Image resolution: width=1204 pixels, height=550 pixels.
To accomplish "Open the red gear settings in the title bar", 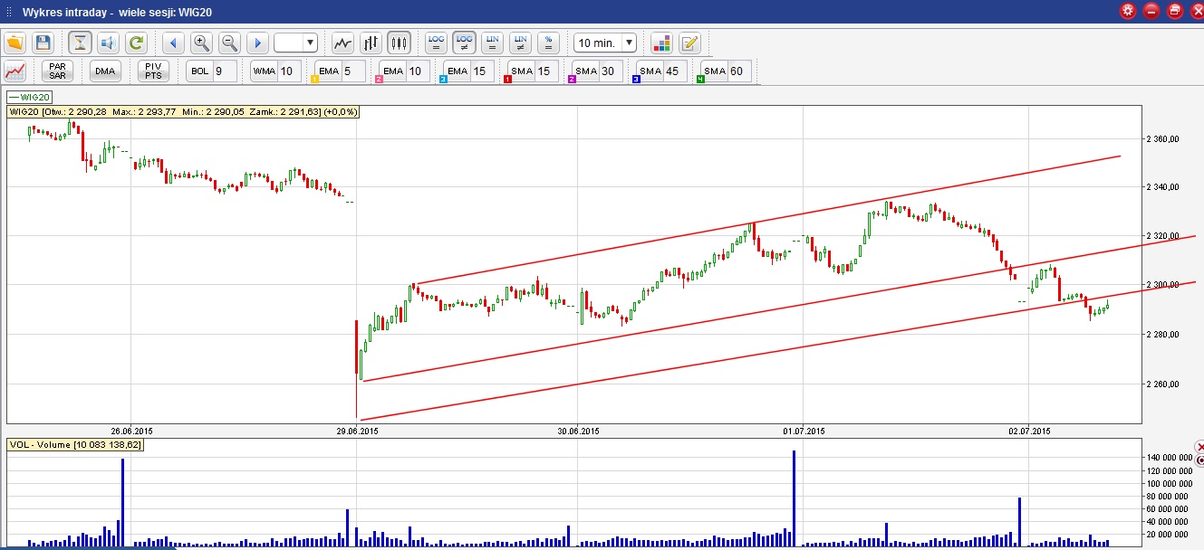I will point(1128,11).
